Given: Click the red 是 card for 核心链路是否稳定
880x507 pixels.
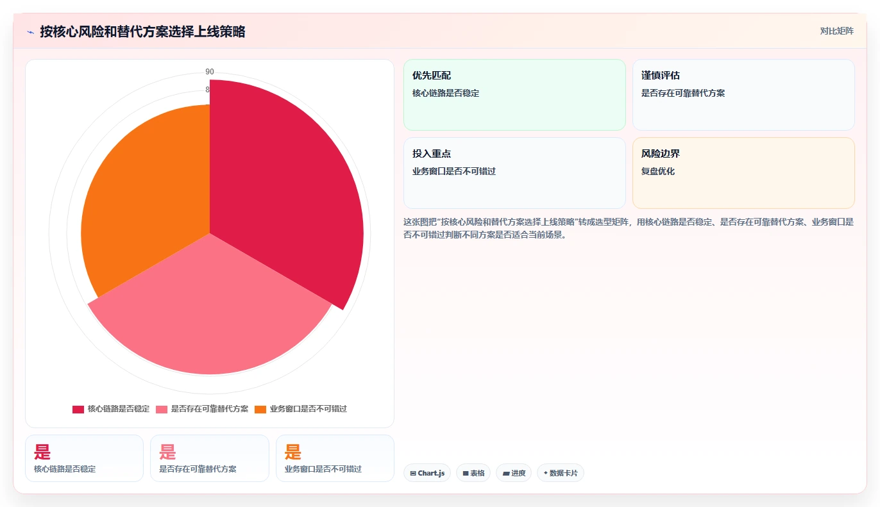Looking at the screenshot, I should coord(84,458).
